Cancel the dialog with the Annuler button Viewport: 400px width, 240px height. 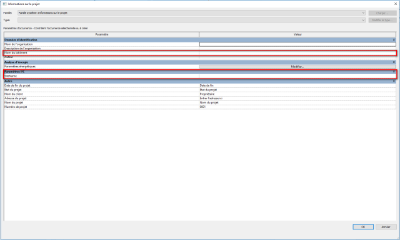[x=386, y=227]
